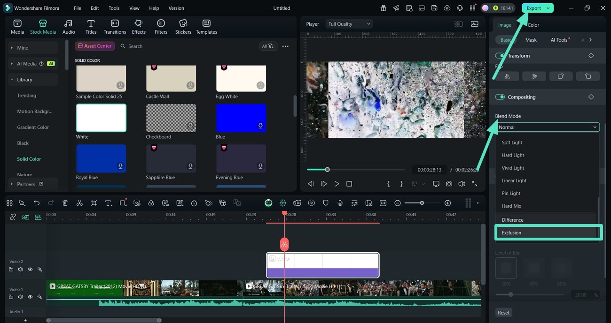Click the scope waveform icon in player

point(475,24)
